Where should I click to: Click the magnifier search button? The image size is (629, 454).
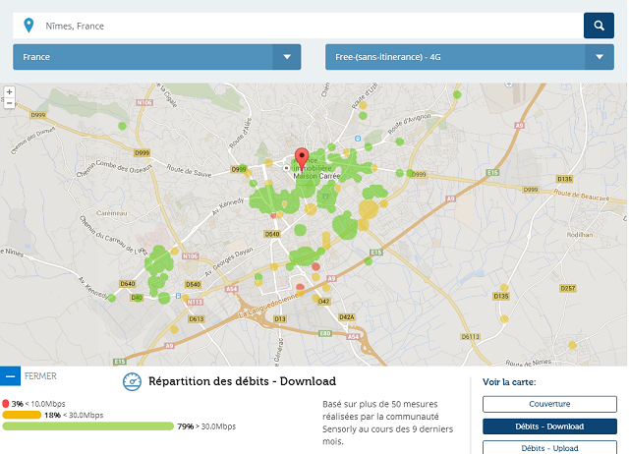click(598, 26)
